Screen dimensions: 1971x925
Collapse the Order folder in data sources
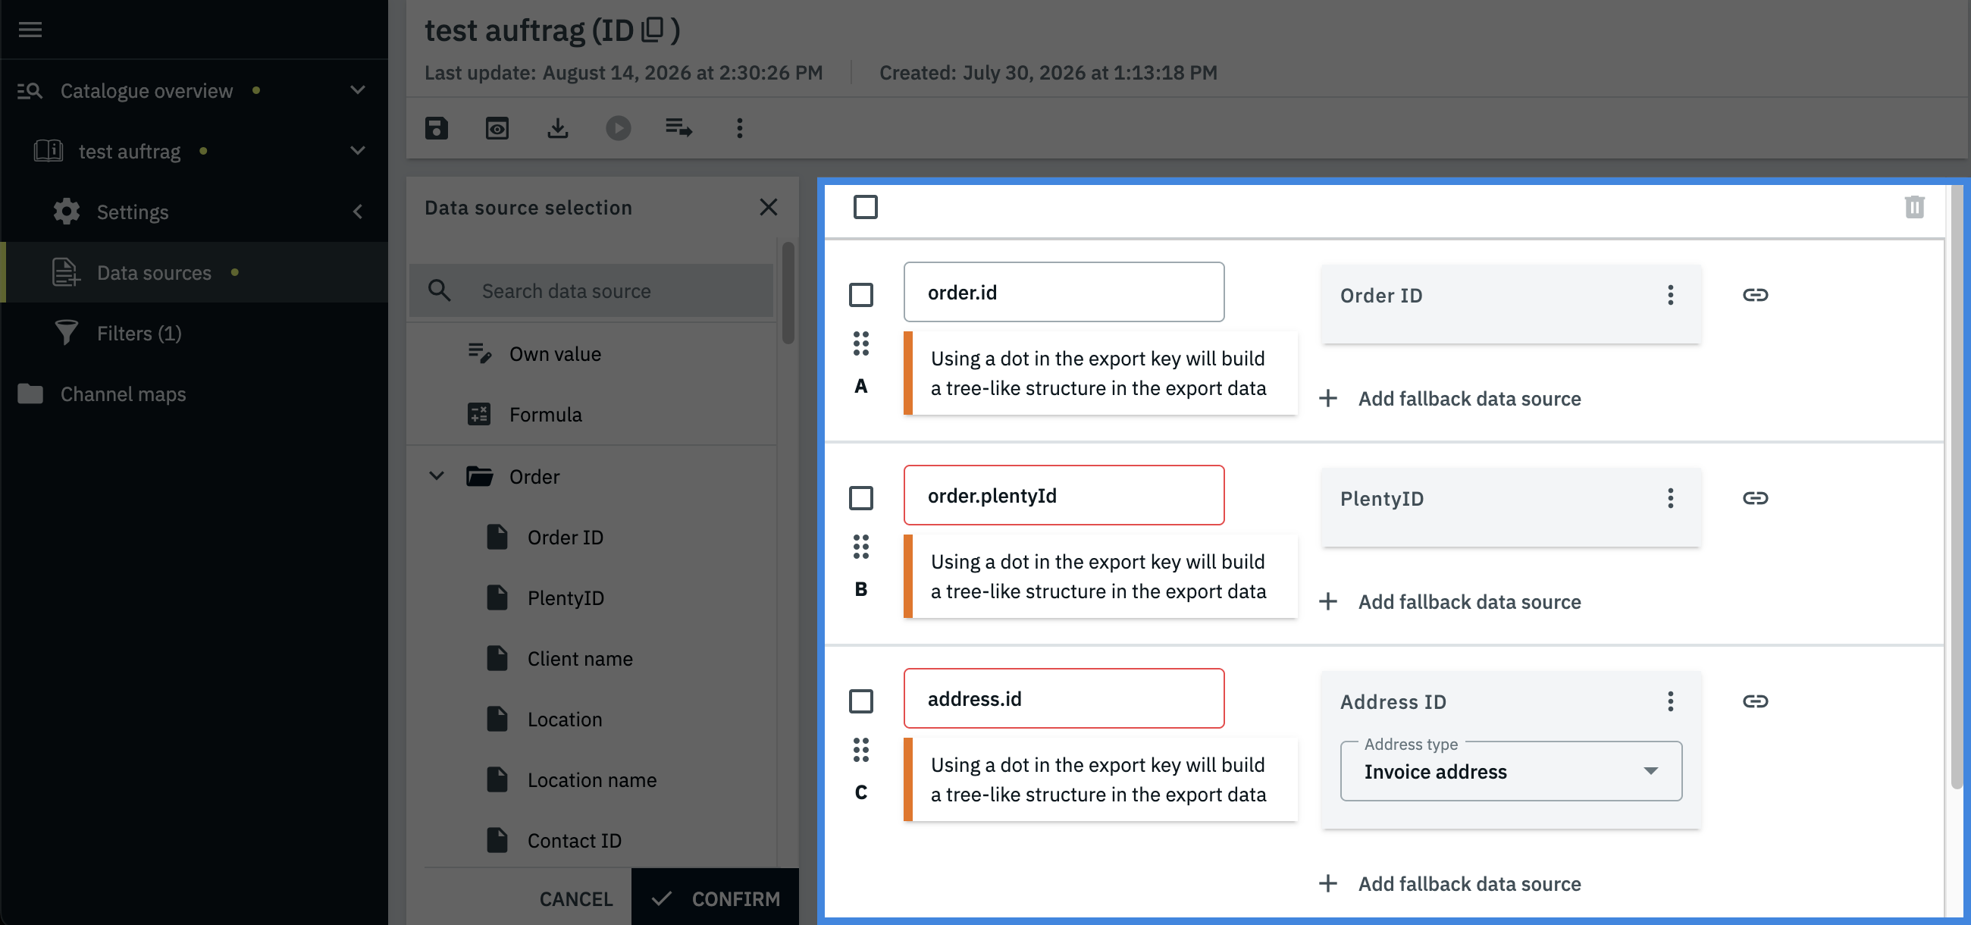(x=436, y=476)
